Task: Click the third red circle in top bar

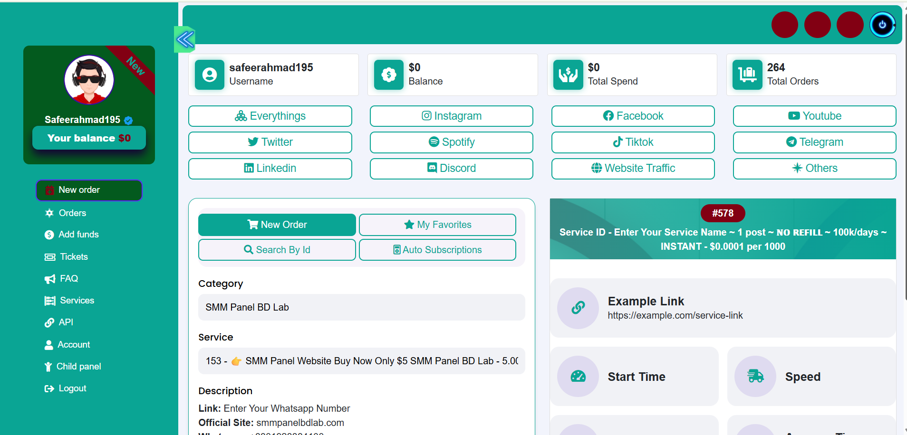Action: (x=850, y=25)
